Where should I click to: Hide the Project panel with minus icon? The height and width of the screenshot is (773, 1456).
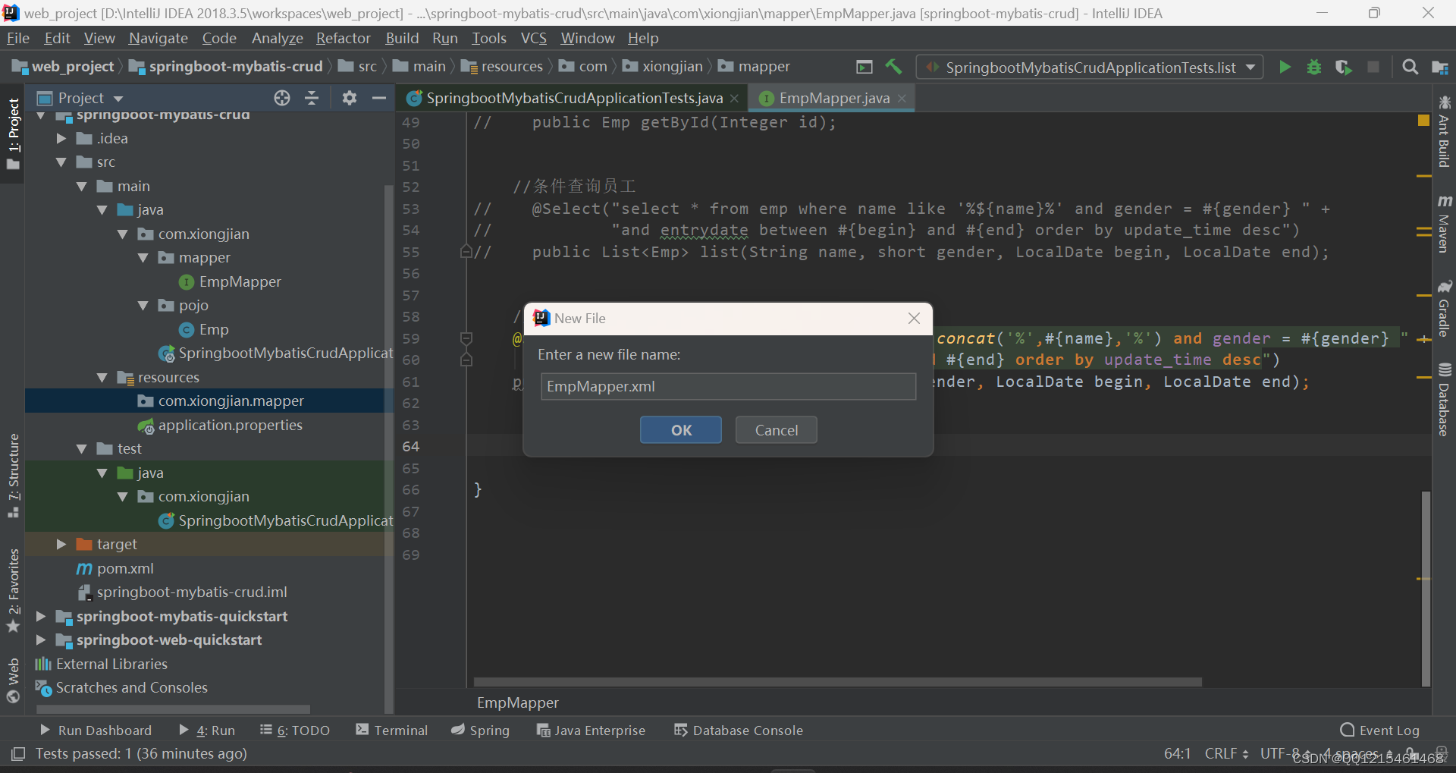tap(379, 98)
